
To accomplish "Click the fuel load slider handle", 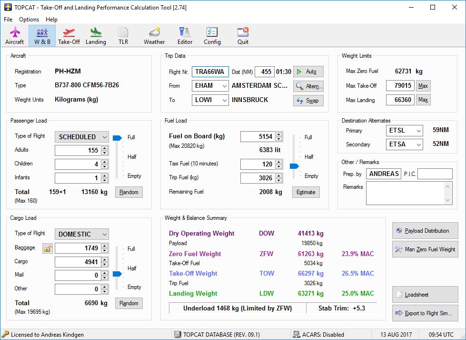I will (294, 166).
